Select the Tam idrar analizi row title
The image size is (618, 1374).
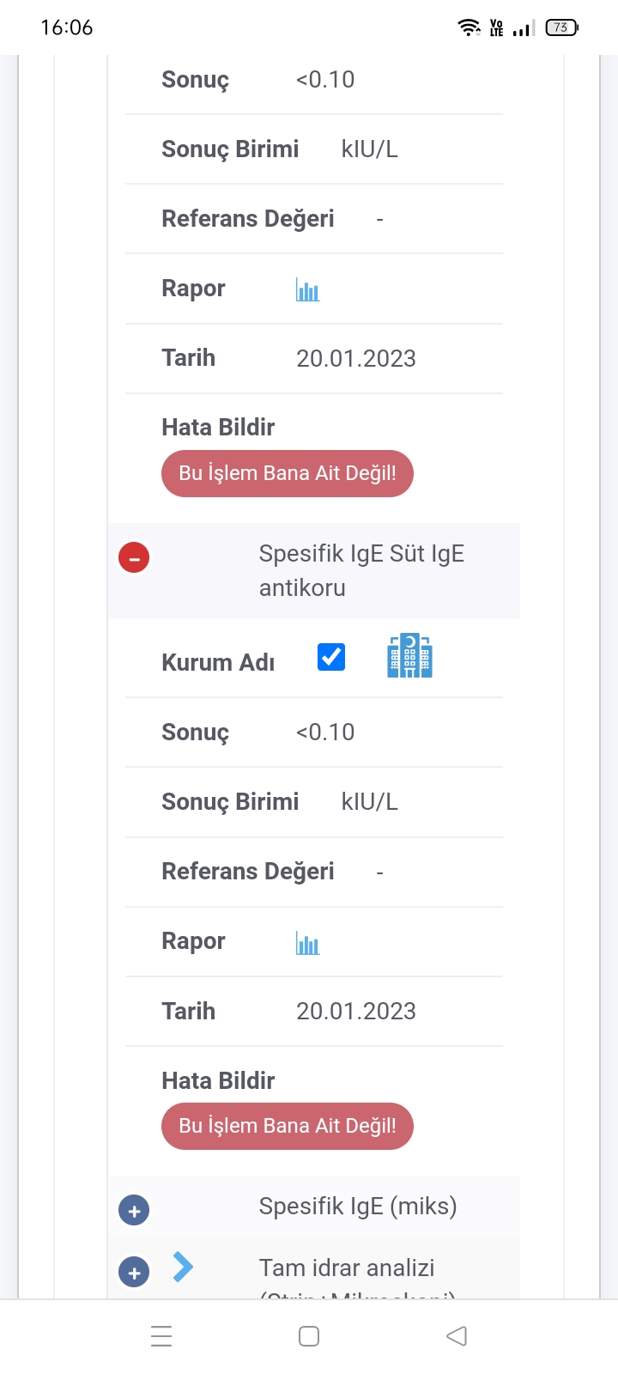(x=347, y=1268)
